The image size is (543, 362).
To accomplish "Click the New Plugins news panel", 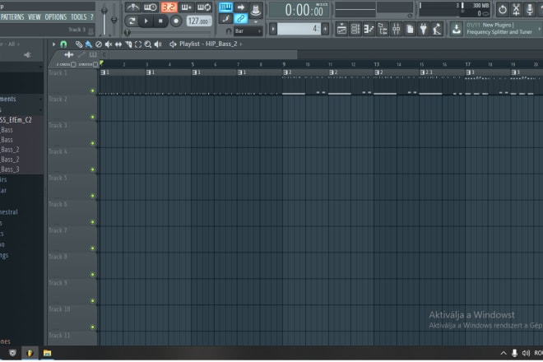I will coord(503,29).
